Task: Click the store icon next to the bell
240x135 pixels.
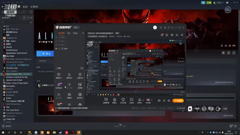Action: (x=172, y=35)
